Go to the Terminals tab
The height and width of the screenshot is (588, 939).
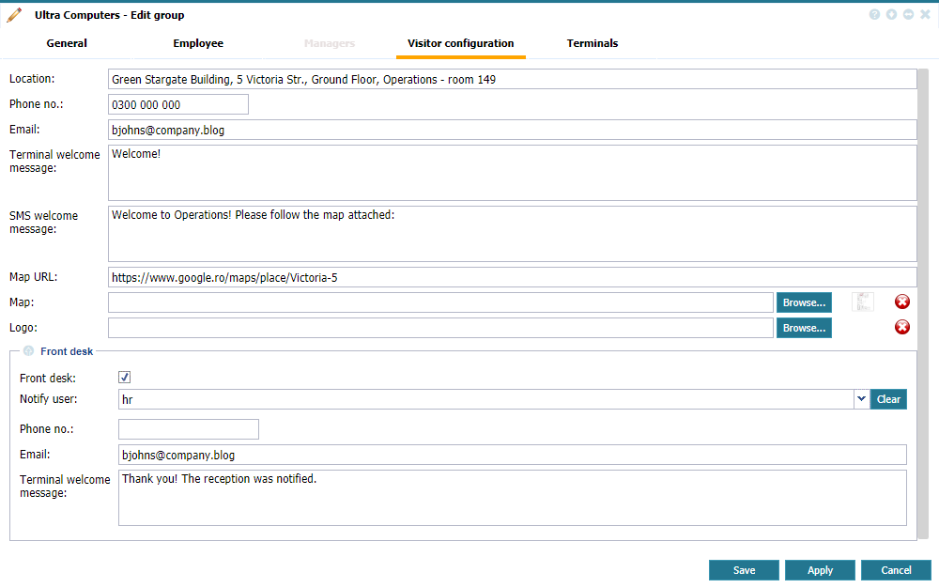pos(593,43)
